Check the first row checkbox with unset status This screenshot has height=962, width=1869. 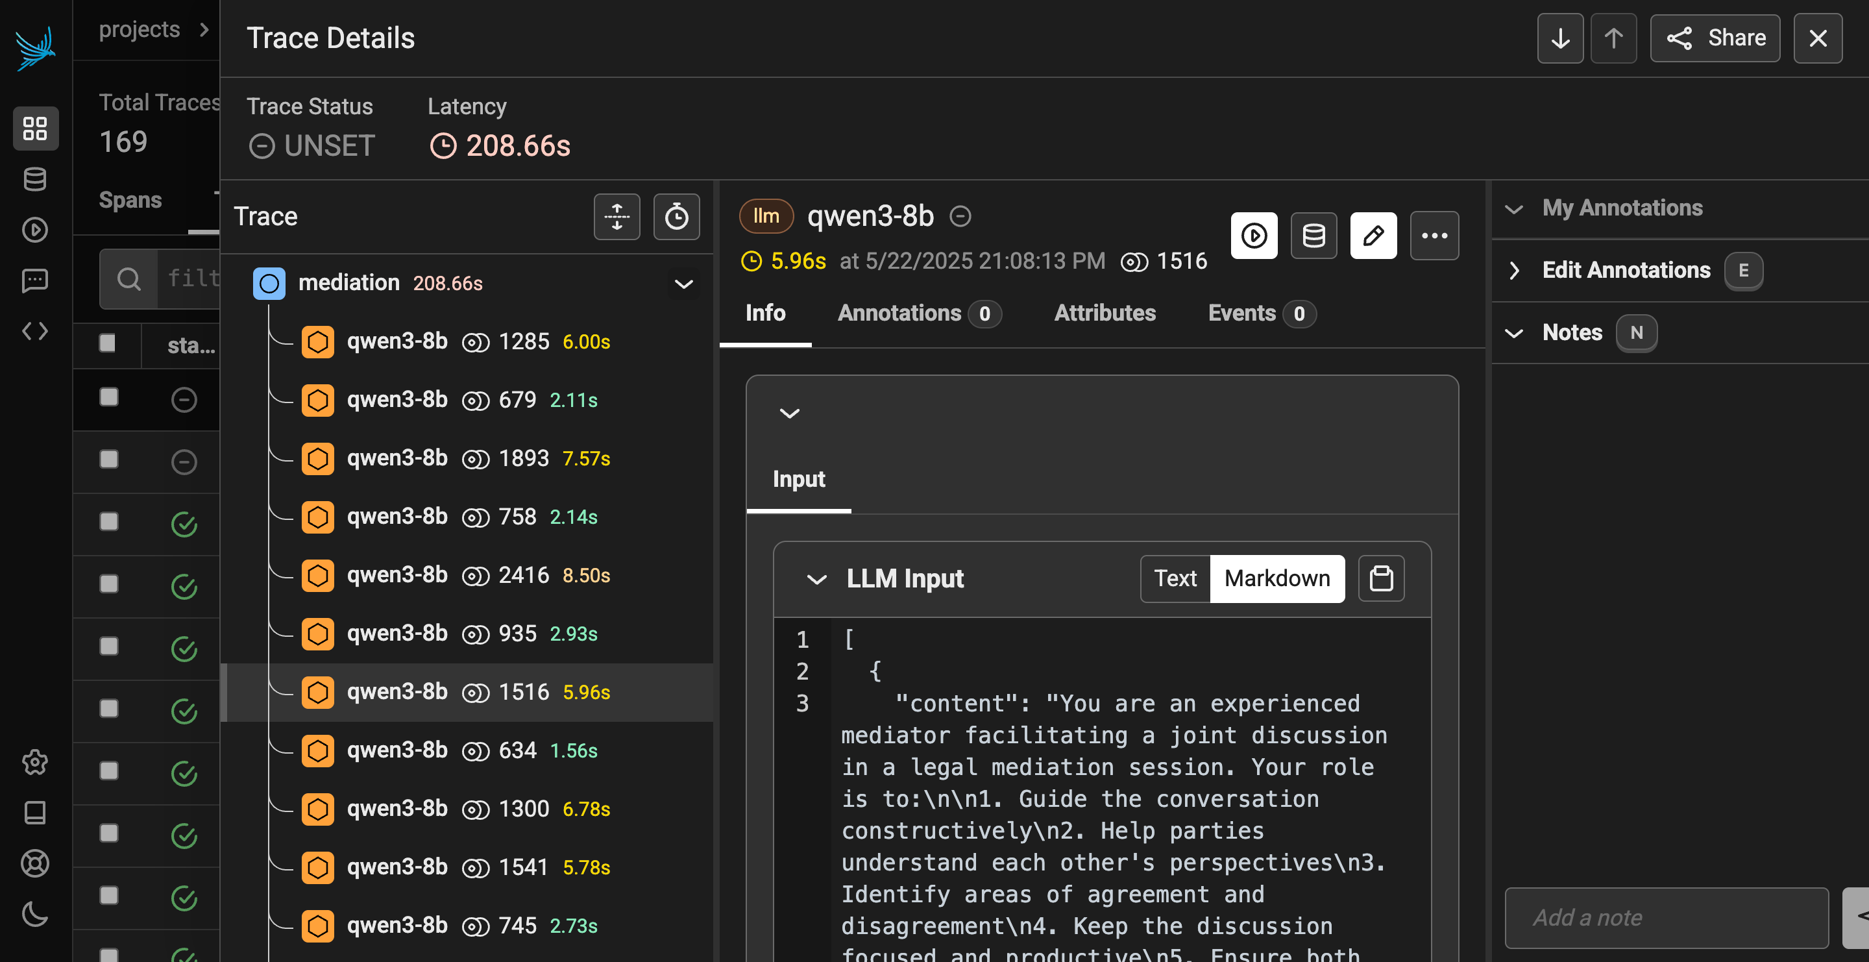109,397
